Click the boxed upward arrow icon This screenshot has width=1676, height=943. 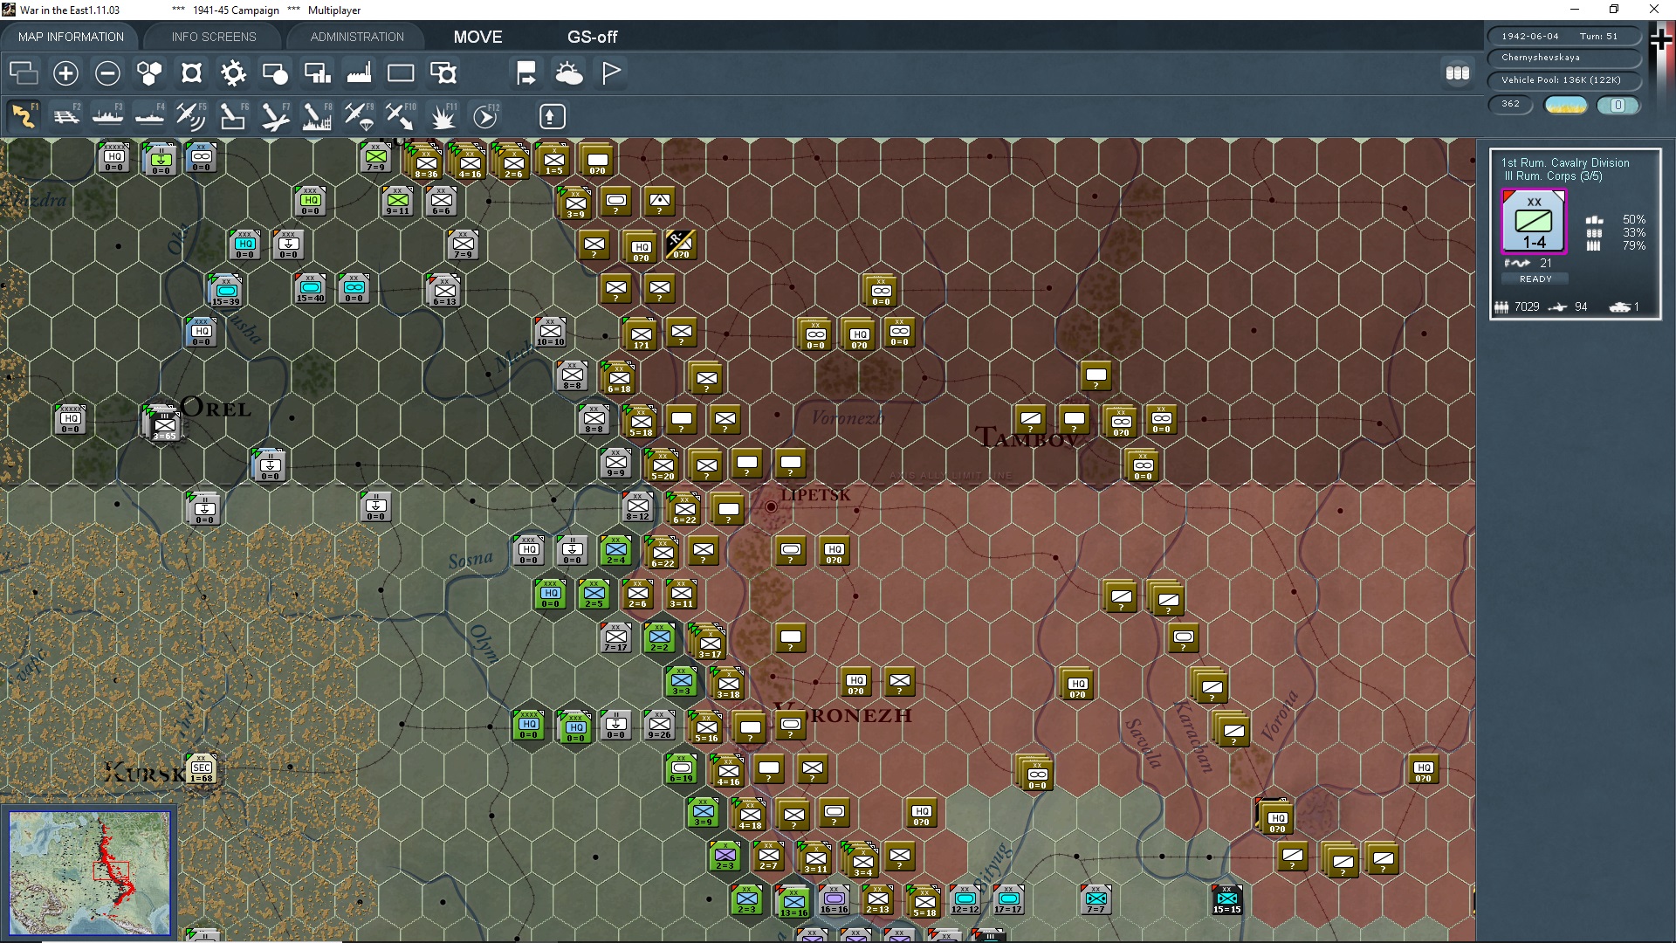(552, 116)
